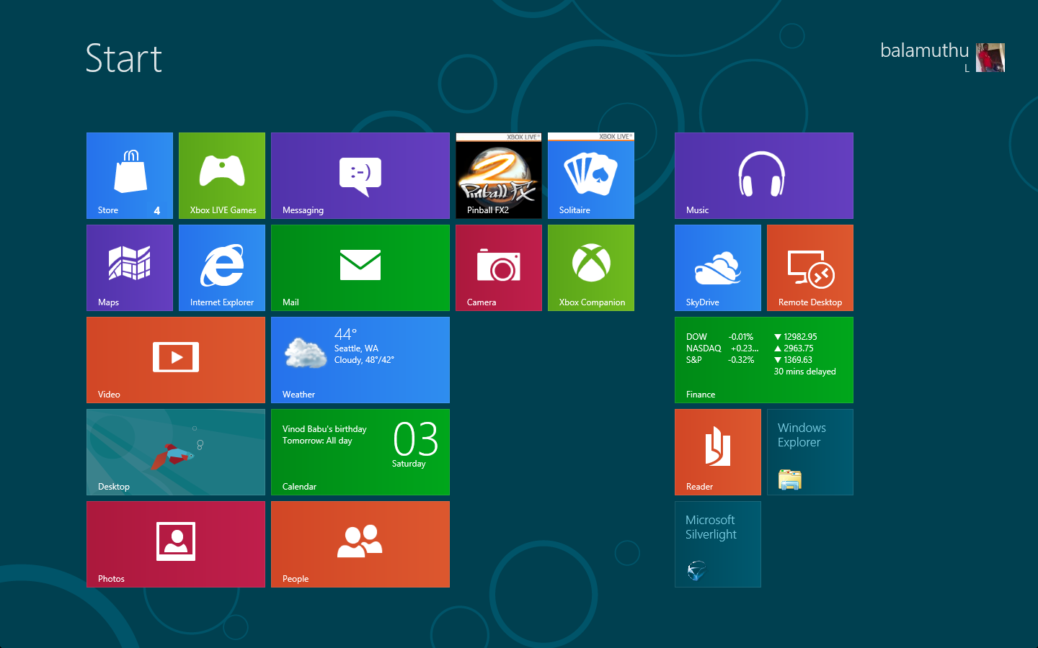This screenshot has width=1038, height=648.
Task: Play Pinball FX2 game
Action: coord(499,176)
